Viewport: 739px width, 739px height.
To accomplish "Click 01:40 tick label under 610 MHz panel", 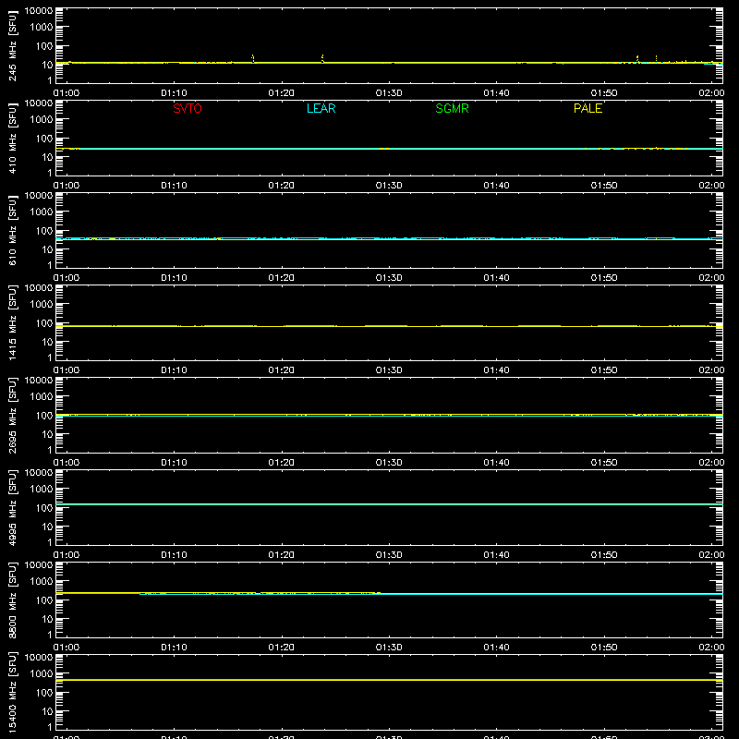I will [496, 278].
